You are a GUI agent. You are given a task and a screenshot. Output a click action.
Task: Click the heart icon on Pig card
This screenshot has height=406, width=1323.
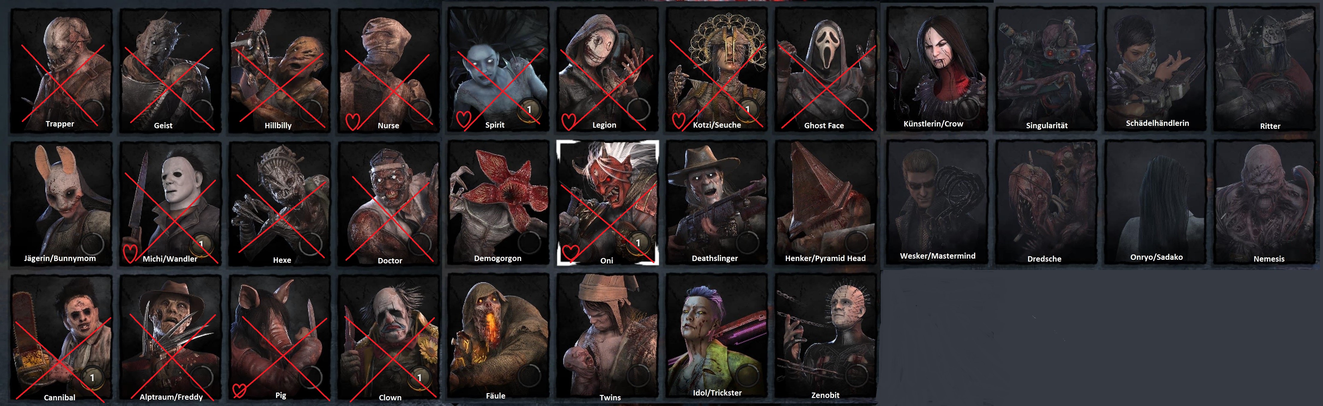pyautogui.click(x=239, y=390)
